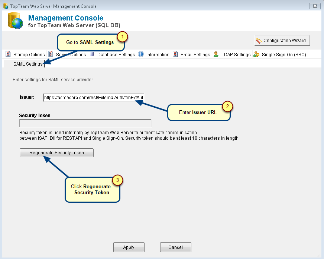Click the Security Token text field

point(85,123)
